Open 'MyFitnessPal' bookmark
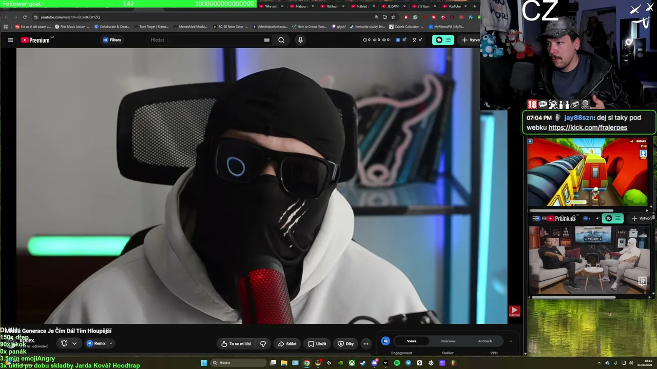657x369 pixels. click(x=447, y=26)
